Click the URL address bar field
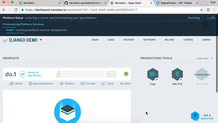This screenshot has height=123, width=218. coord(112,10)
